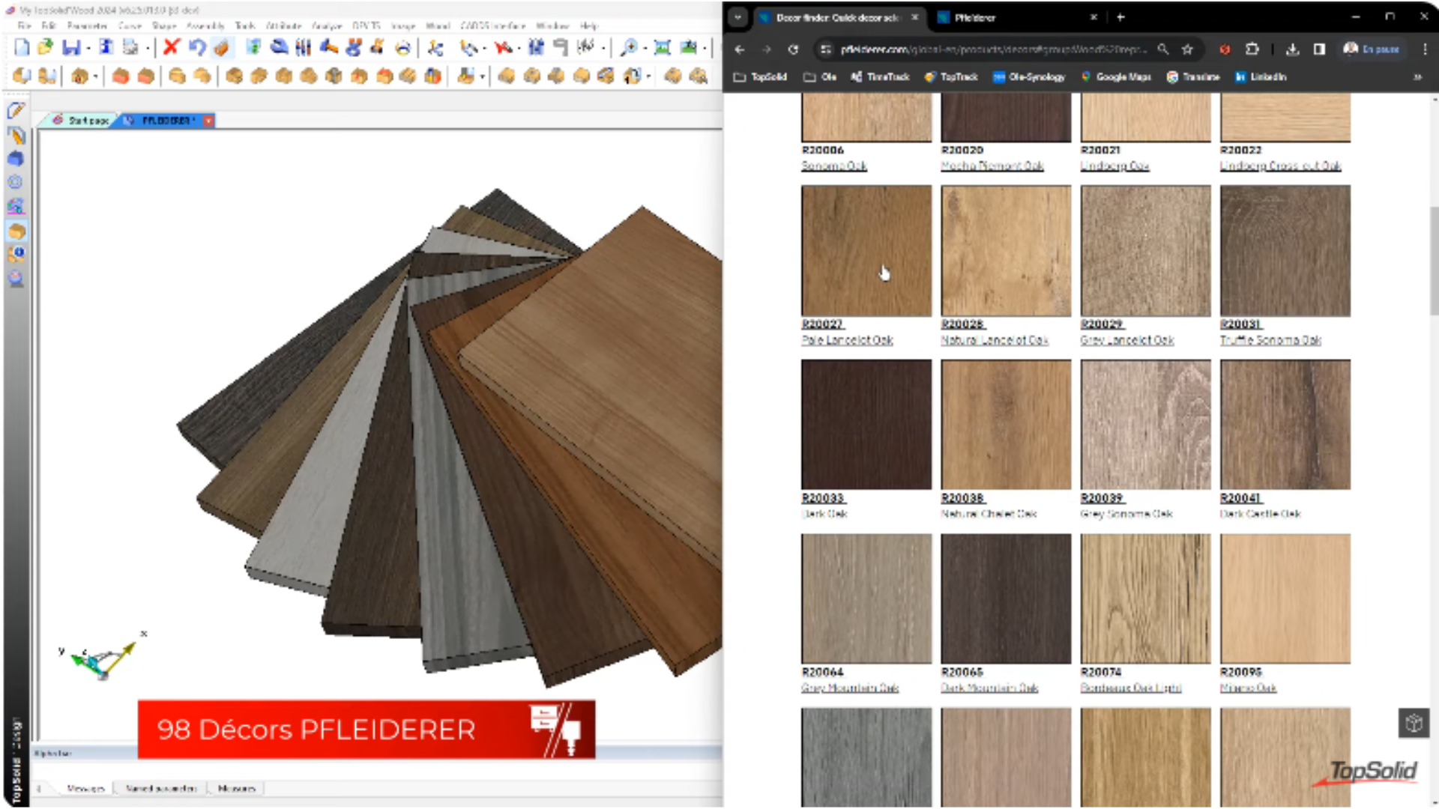Click the red extension icon in Chrome toolbar
Screen dimensions: 1439x809
(x=1225, y=49)
